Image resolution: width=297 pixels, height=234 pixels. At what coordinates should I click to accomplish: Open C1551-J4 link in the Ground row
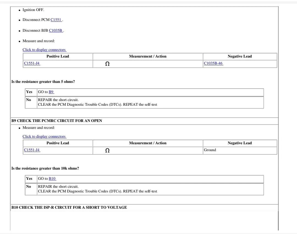tap(32, 150)
